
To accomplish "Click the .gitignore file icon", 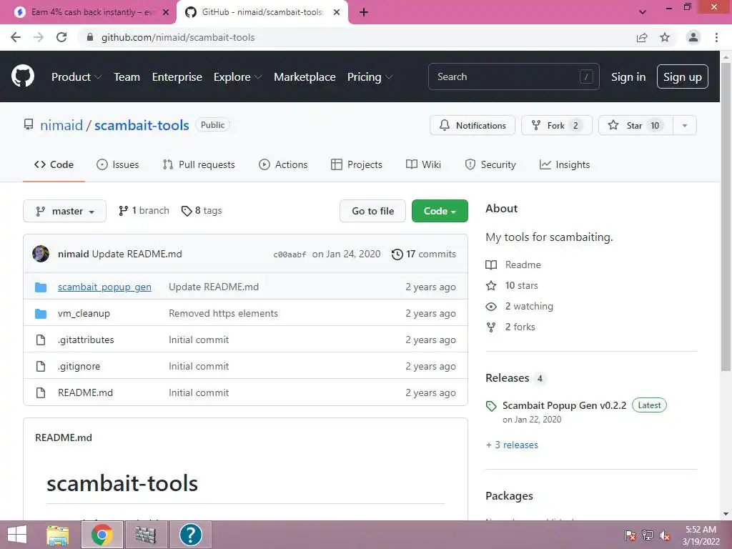I will pos(41,367).
